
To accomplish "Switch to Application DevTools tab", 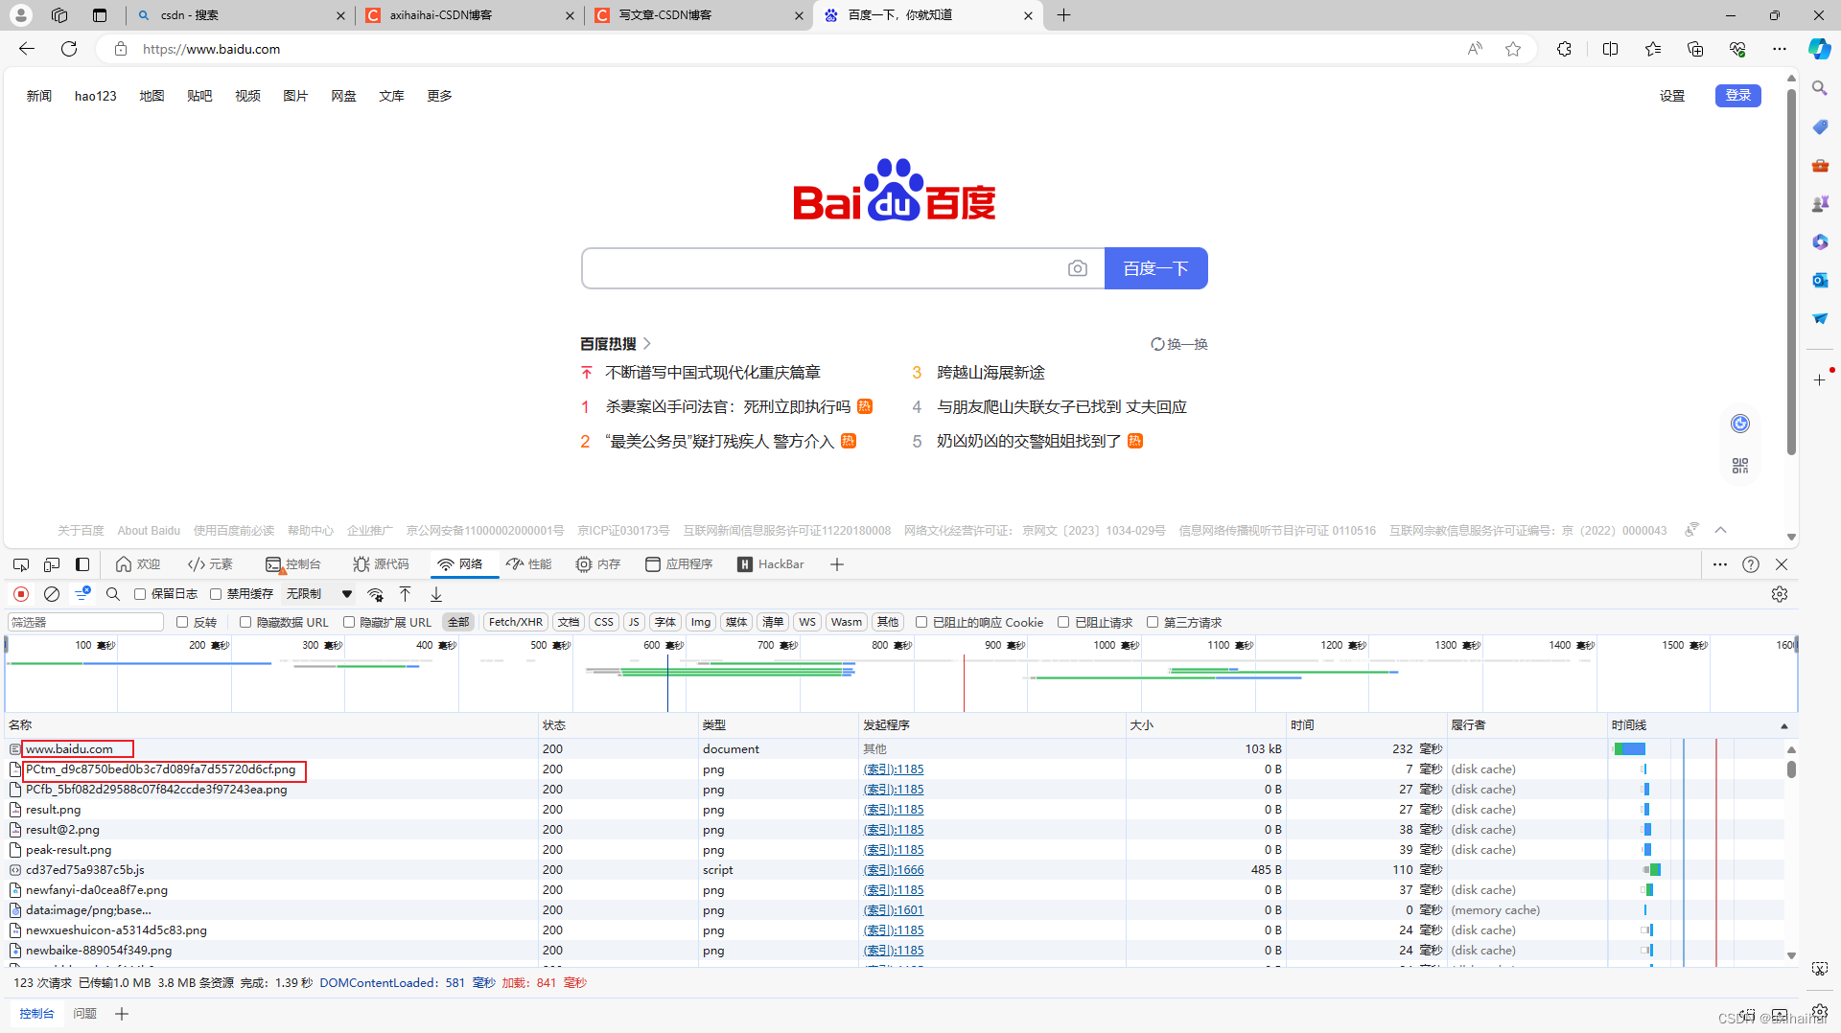I will pyautogui.click(x=679, y=564).
